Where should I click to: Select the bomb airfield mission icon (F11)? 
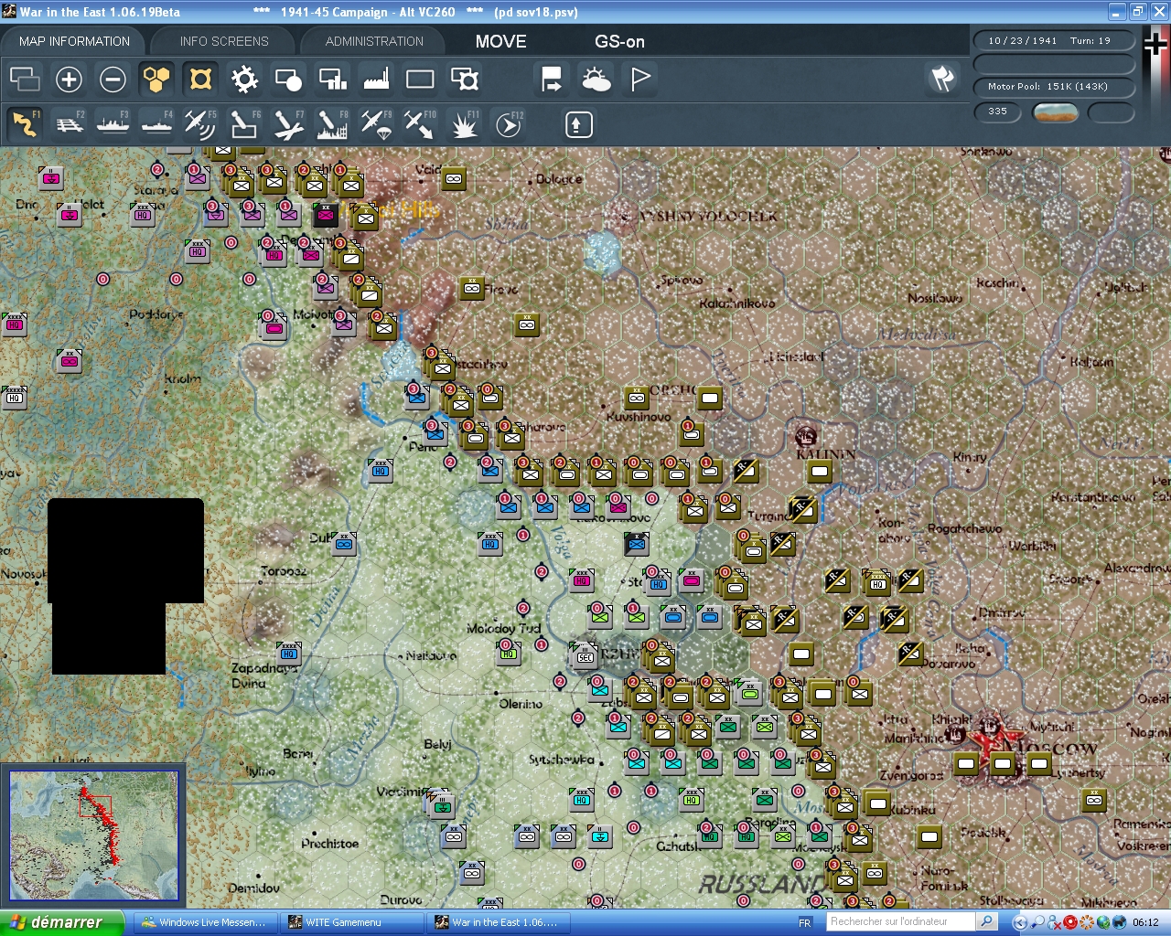[x=464, y=124]
